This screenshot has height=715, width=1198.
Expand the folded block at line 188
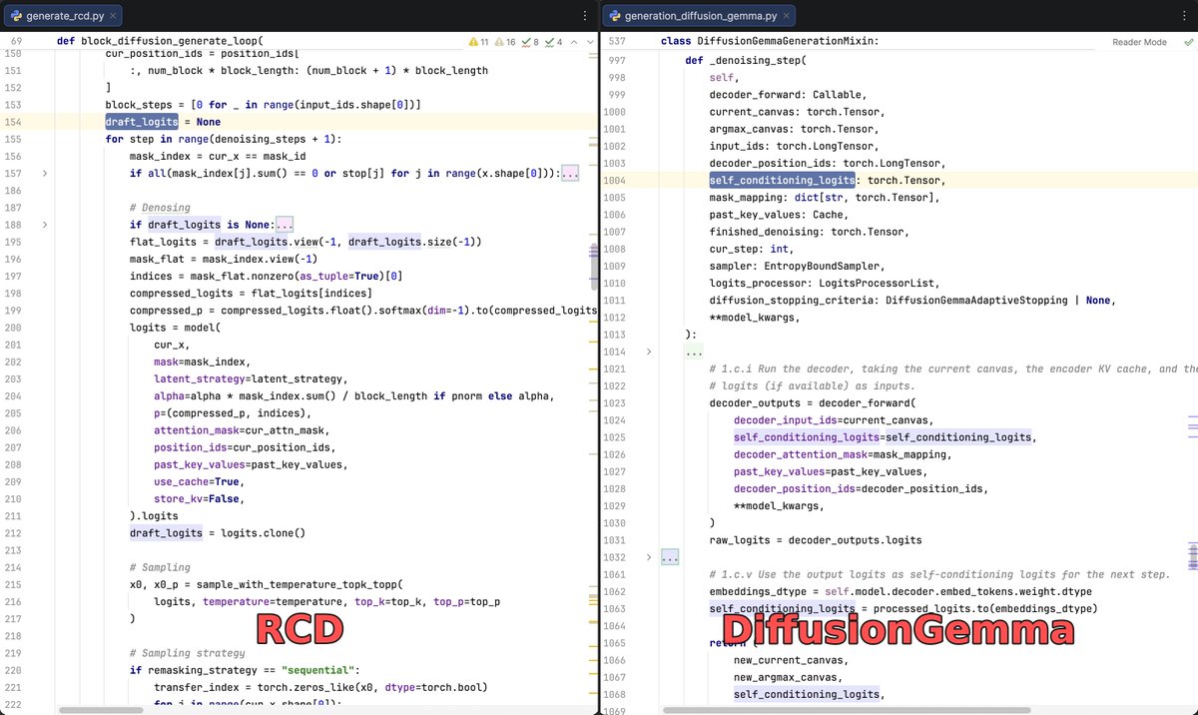click(x=44, y=225)
